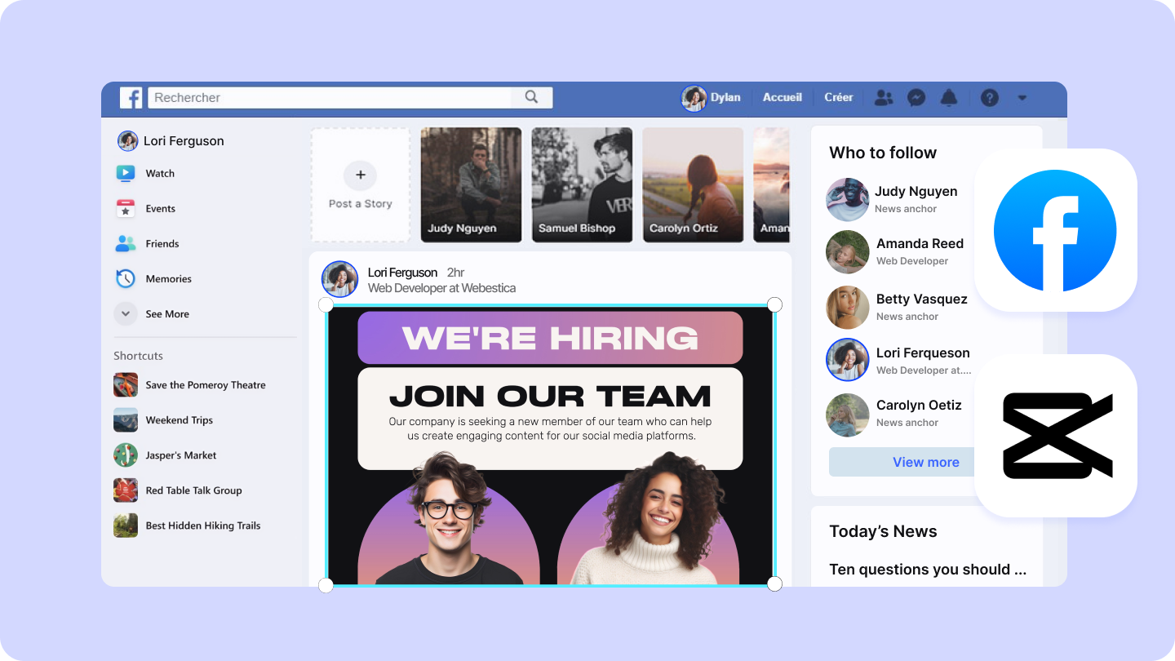Open the help question mark icon

[990, 98]
